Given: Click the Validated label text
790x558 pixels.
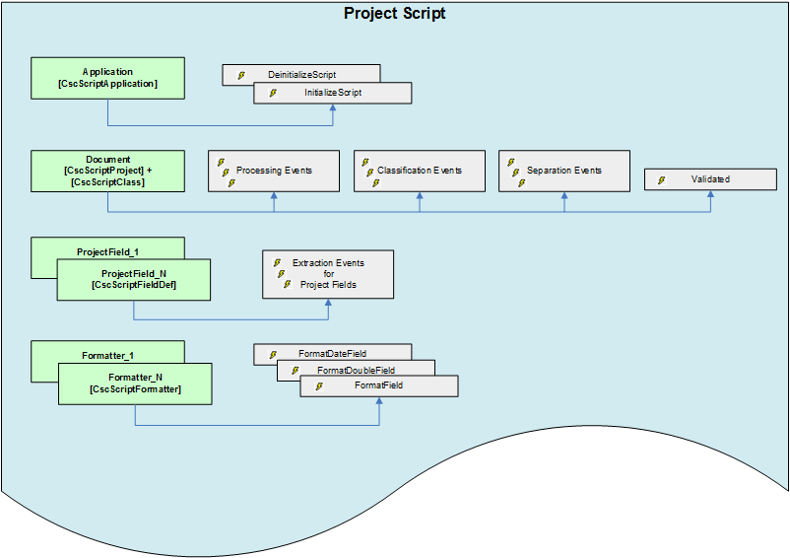Looking at the screenshot, I should click(x=710, y=180).
